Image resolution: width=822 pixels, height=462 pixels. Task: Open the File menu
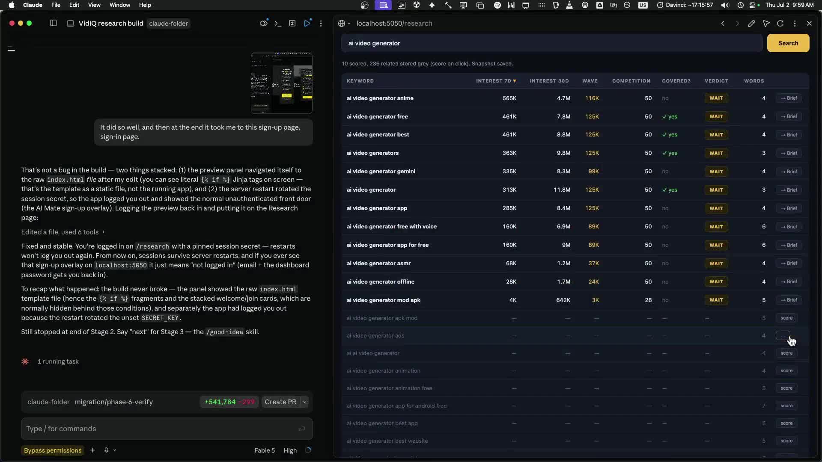[56, 5]
